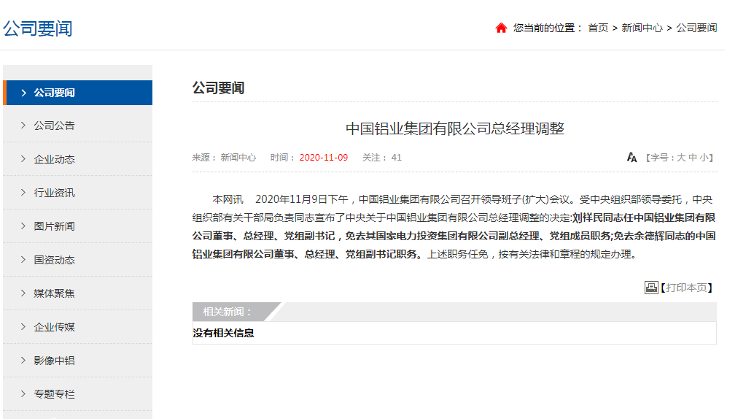Image resolution: width=754 pixels, height=419 pixels.
Task: Click the large blue 公司要闻 page heading
Action: click(x=37, y=28)
